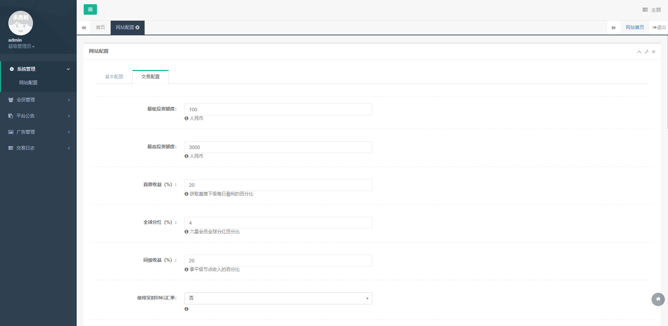Viewport: 668px width, 326px height.
Task: Expand the 广告管理 sidebar menu
Action: coord(38,132)
